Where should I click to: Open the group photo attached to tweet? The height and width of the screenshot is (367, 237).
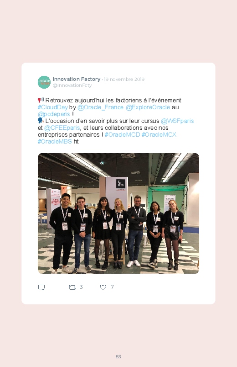(118, 213)
